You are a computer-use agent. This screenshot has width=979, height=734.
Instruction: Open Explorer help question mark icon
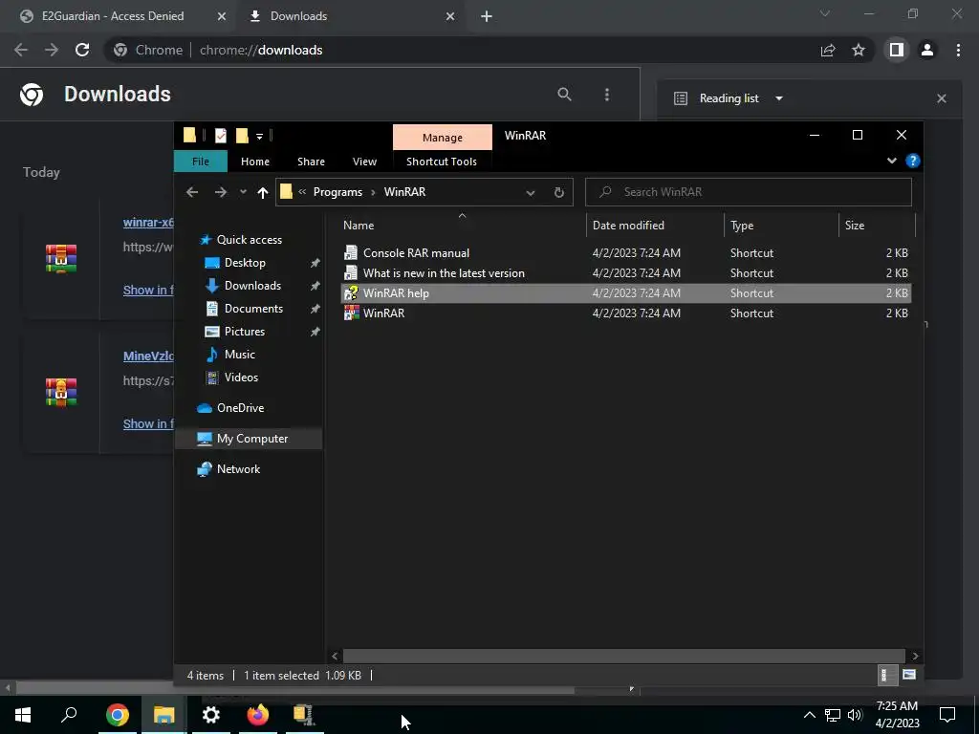912,161
